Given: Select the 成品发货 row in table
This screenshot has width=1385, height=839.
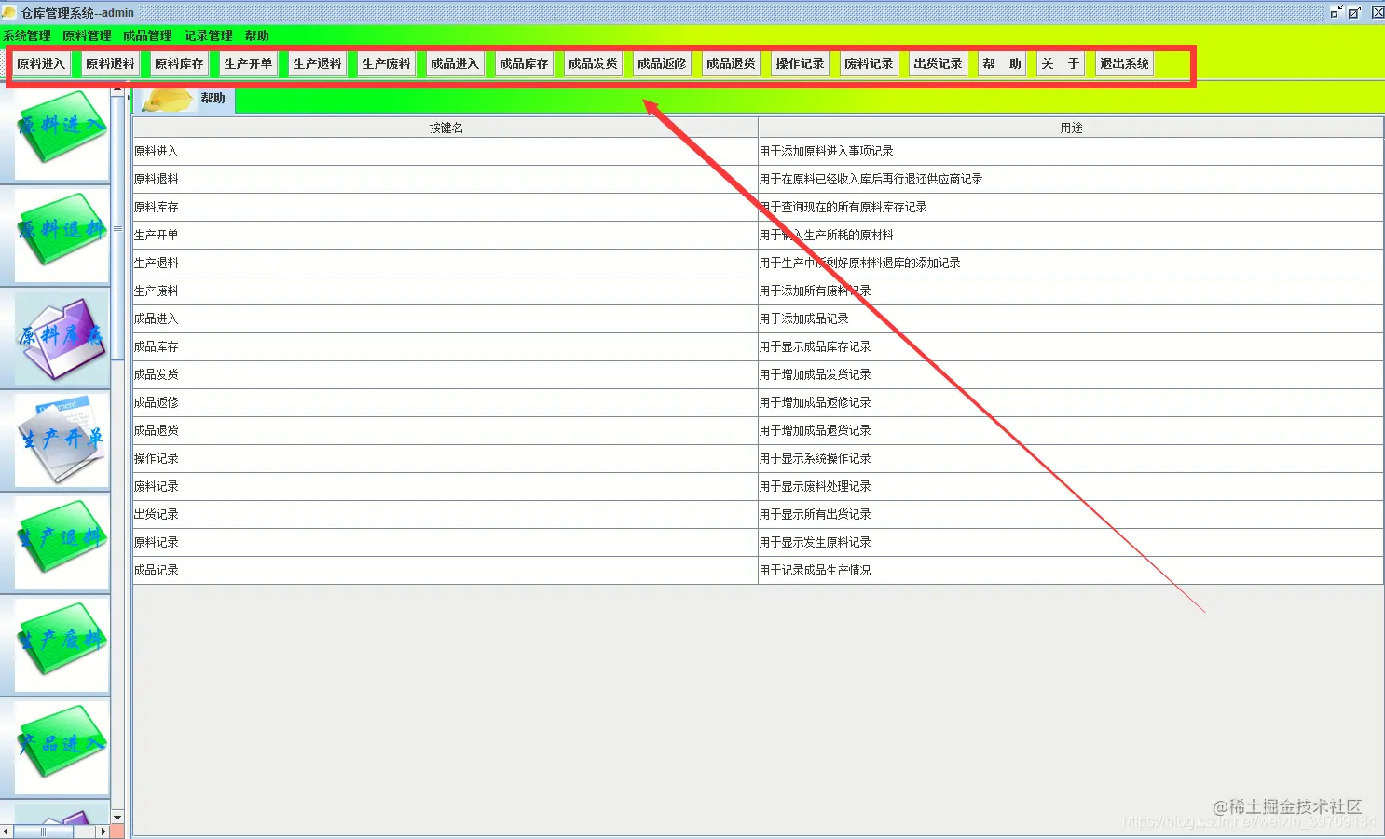Looking at the screenshot, I should (758, 374).
